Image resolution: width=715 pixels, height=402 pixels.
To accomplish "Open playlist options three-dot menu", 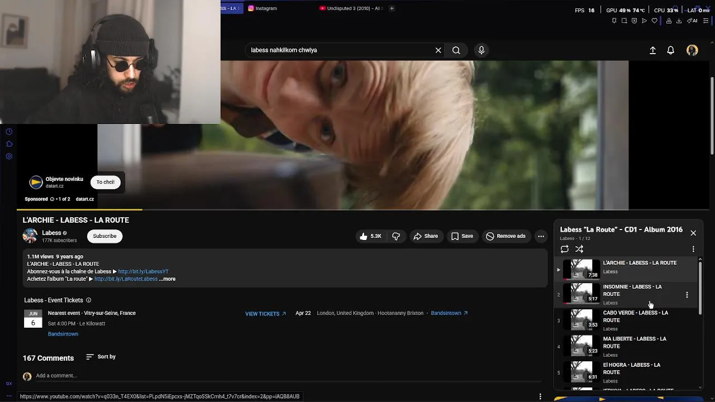I will pos(693,249).
